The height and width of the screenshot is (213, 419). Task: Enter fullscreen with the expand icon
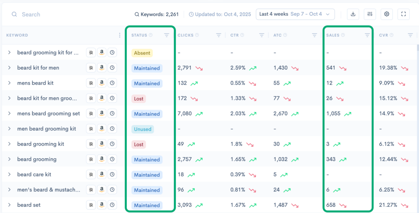pos(403,14)
